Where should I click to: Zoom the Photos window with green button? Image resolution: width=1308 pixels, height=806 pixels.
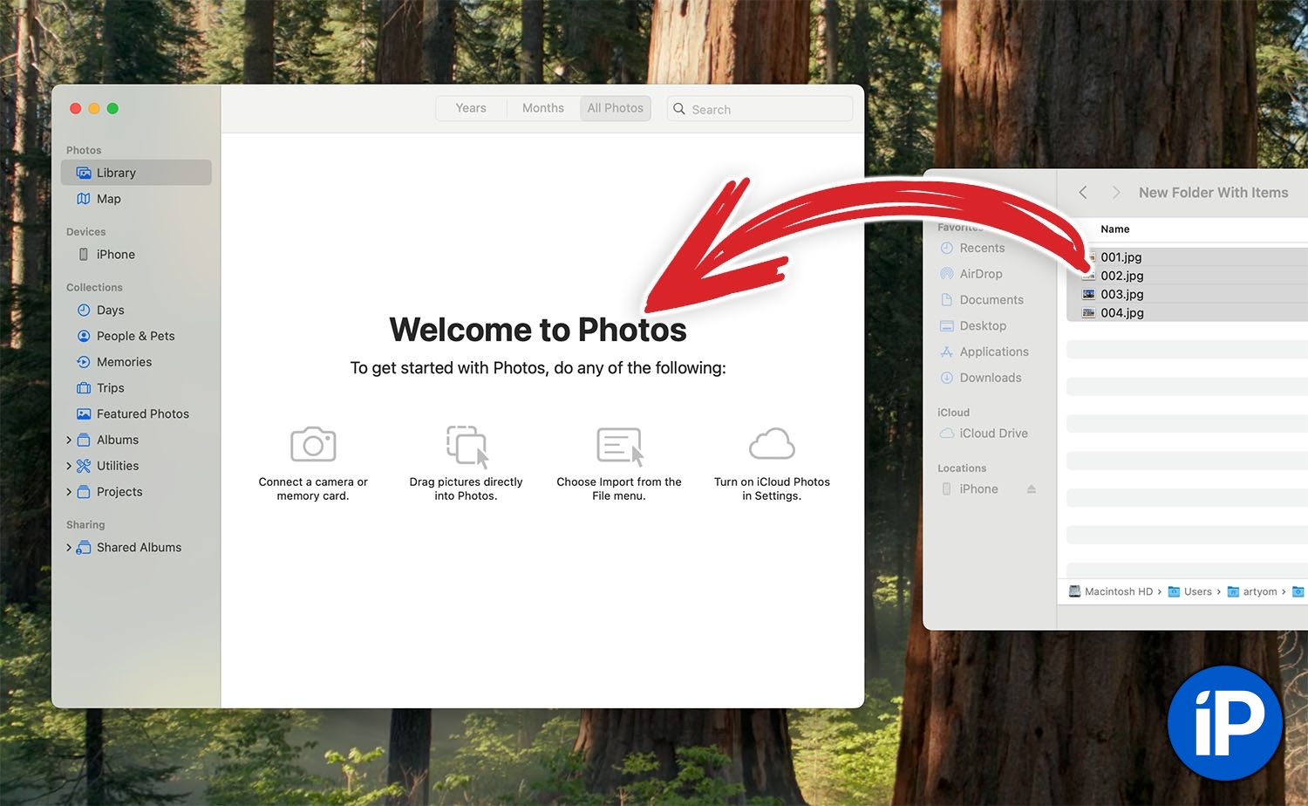(x=112, y=108)
